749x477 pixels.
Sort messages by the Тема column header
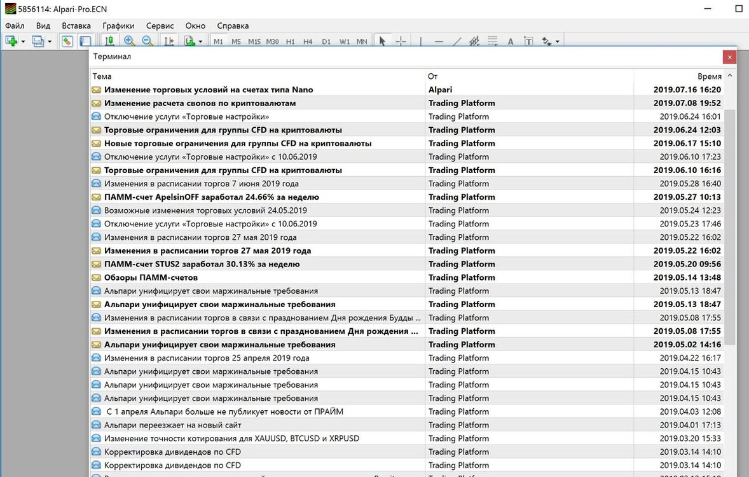tap(258, 76)
